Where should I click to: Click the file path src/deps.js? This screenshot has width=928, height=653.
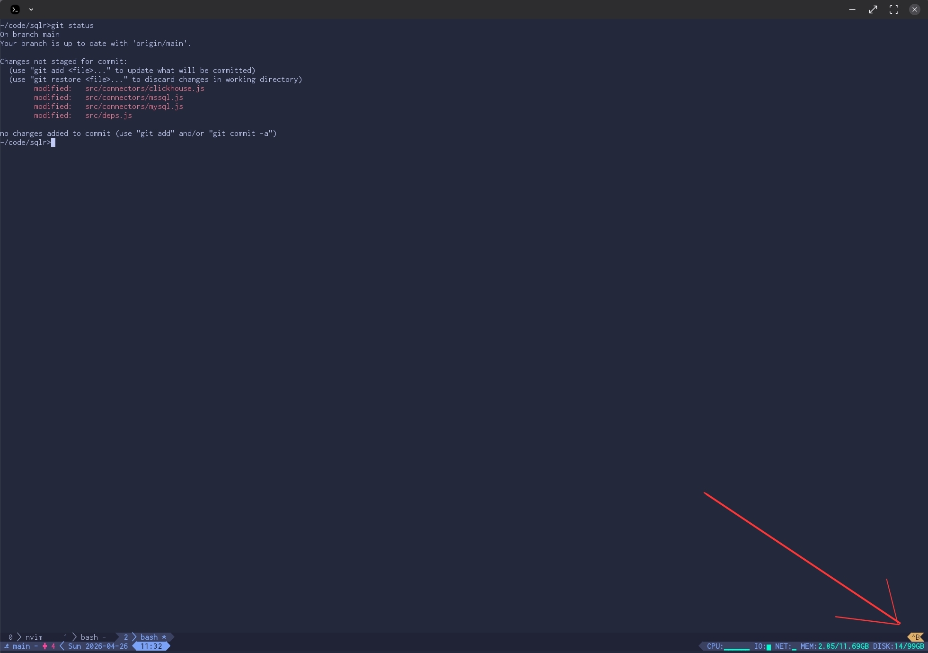(x=108, y=116)
